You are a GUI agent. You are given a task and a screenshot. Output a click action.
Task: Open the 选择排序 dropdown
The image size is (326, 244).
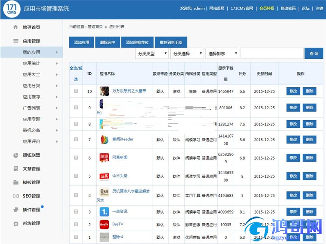pos(222,54)
